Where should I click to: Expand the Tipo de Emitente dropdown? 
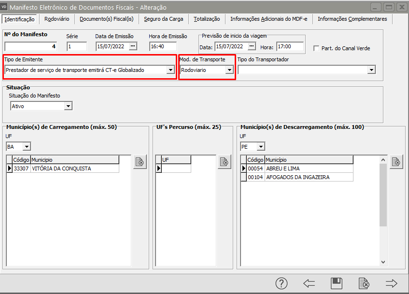(170, 70)
